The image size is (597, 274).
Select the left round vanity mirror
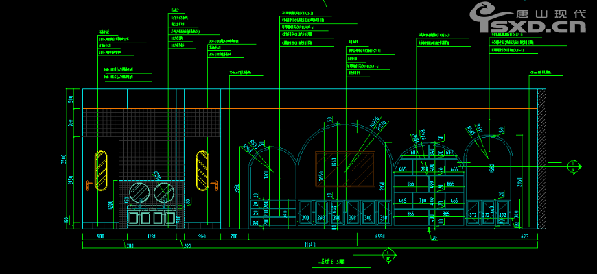139,192
